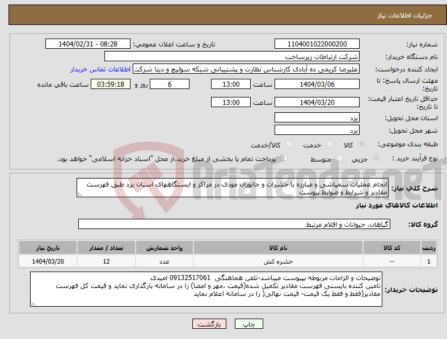Image resolution: width=447 pixels, height=339 pixels.
Task: Click the عدد unit cell
Action: (165, 261)
